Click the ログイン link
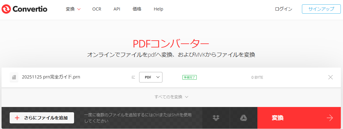343x129 pixels. [284, 9]
